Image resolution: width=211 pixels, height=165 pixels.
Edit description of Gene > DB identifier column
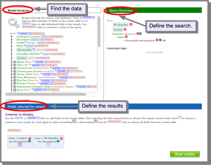pyautogui.click(x=58, y=141)
